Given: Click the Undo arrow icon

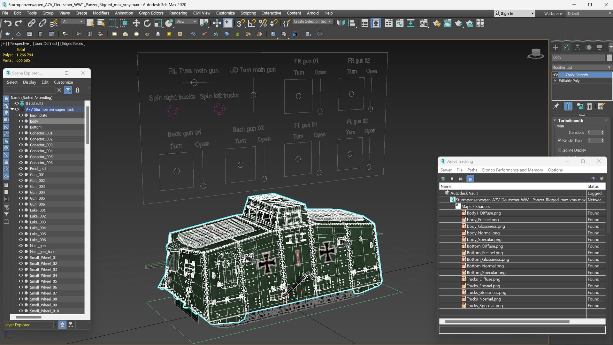Looking at the screenshot, I should pos(8,23).
